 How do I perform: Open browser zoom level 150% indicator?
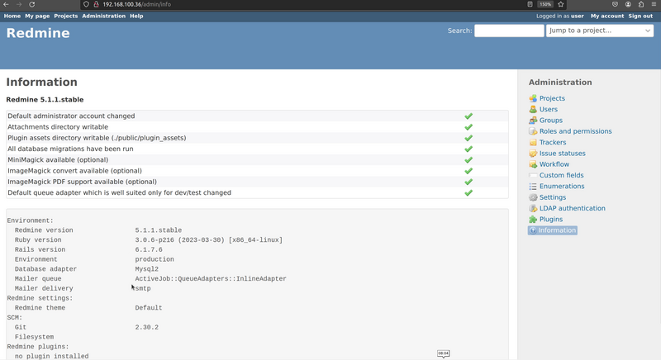point(545,4)
